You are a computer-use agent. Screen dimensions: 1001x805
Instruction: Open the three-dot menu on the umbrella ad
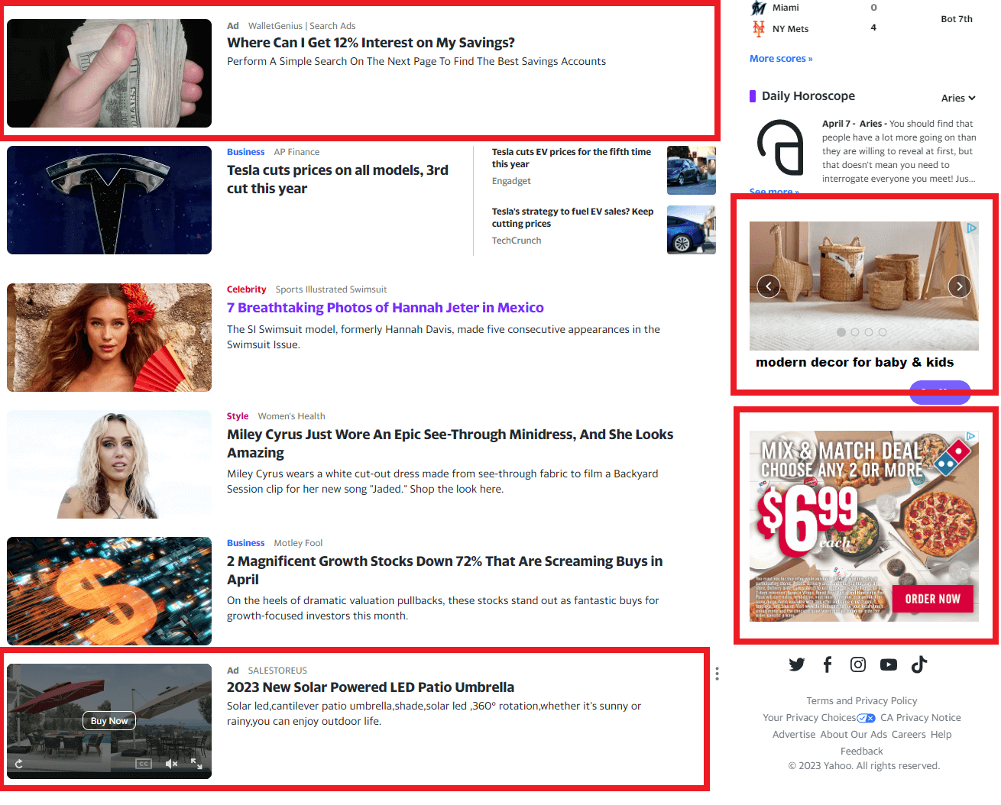point(717,674)
